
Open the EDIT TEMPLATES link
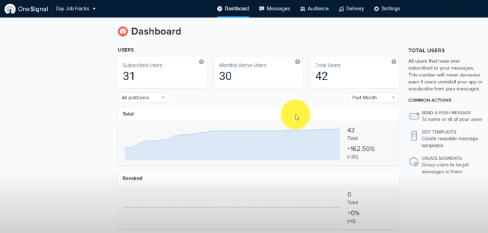pos(439,132)
